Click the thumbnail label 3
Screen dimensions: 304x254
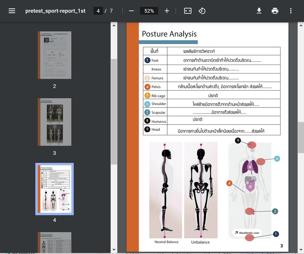(54, 153)
